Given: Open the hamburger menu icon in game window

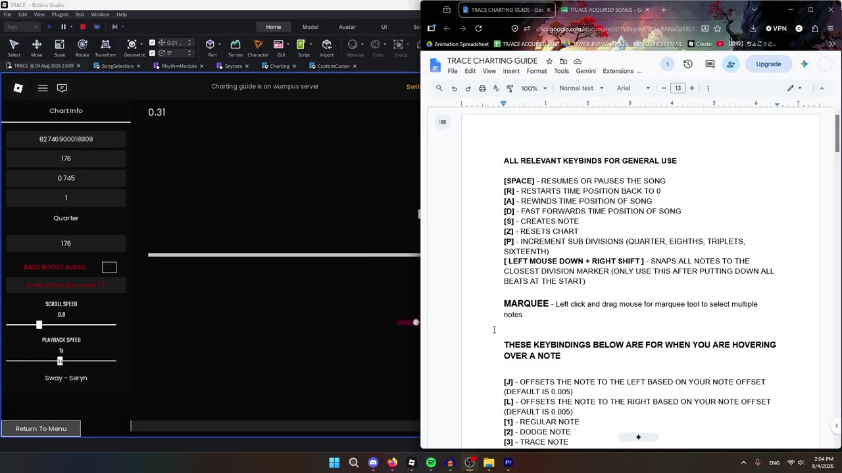Looking at the screenshot, I should point(43,88).
